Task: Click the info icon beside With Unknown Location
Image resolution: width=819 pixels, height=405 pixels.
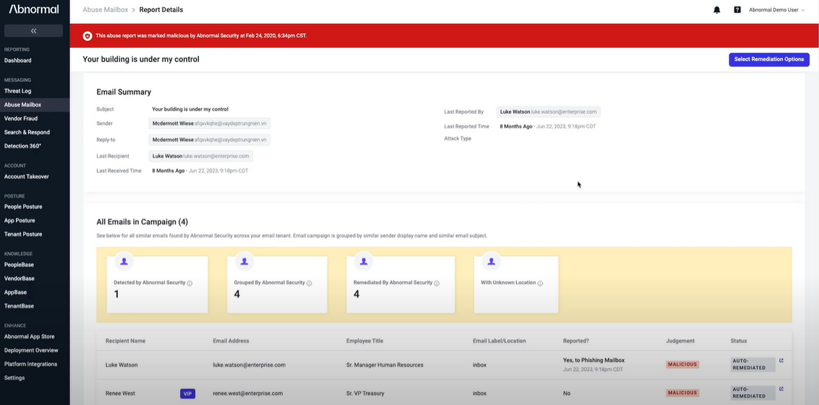Action: tap(539, 283)
